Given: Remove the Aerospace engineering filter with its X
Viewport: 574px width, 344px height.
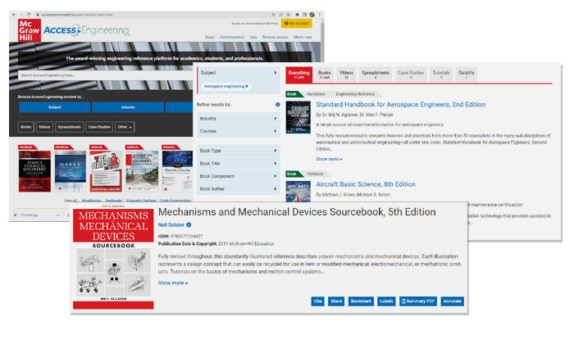Looking at the screenshot, I should (x=247, y=86).
